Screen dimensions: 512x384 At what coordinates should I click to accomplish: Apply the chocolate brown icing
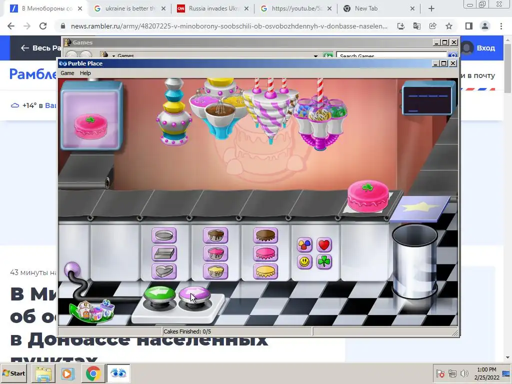(x=265, y=235)
